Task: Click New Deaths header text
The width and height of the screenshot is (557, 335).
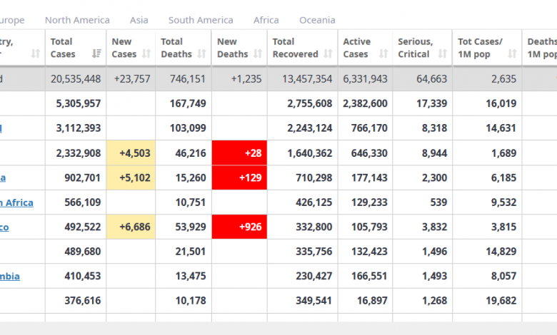Action: pyautogui.click(x=232, y=48)
